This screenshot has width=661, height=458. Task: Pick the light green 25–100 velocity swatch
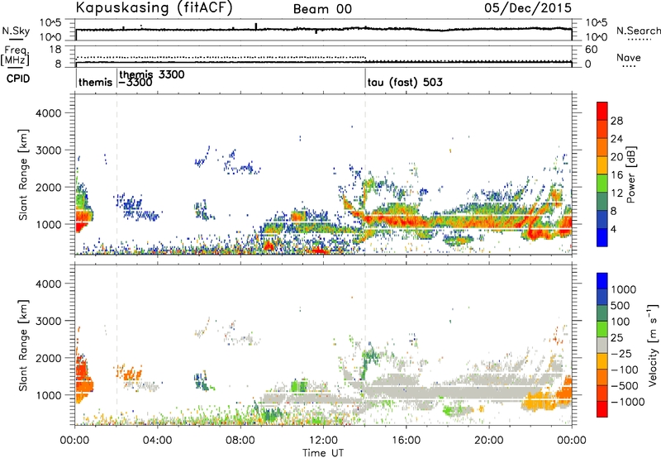coord(602,329)
